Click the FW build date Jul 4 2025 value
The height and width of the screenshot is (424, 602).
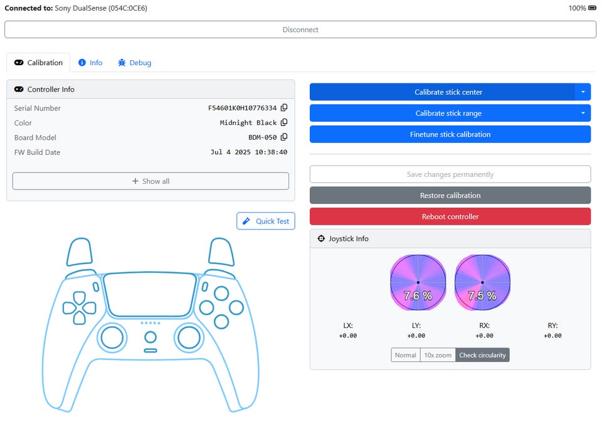click(x=249, y=152)
